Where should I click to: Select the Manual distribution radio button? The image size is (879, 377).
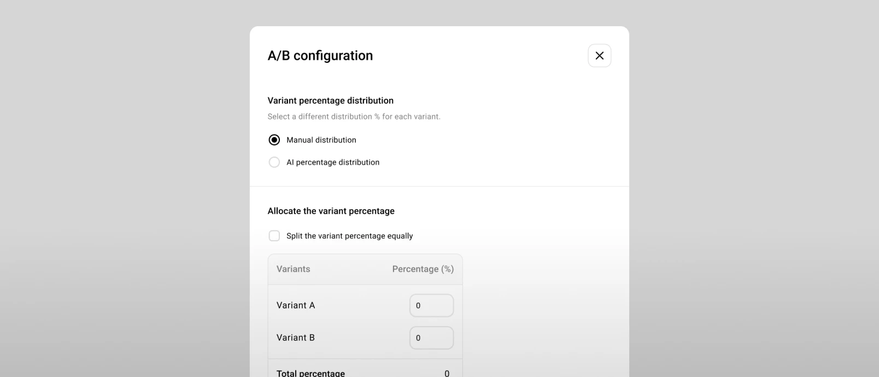274,140
